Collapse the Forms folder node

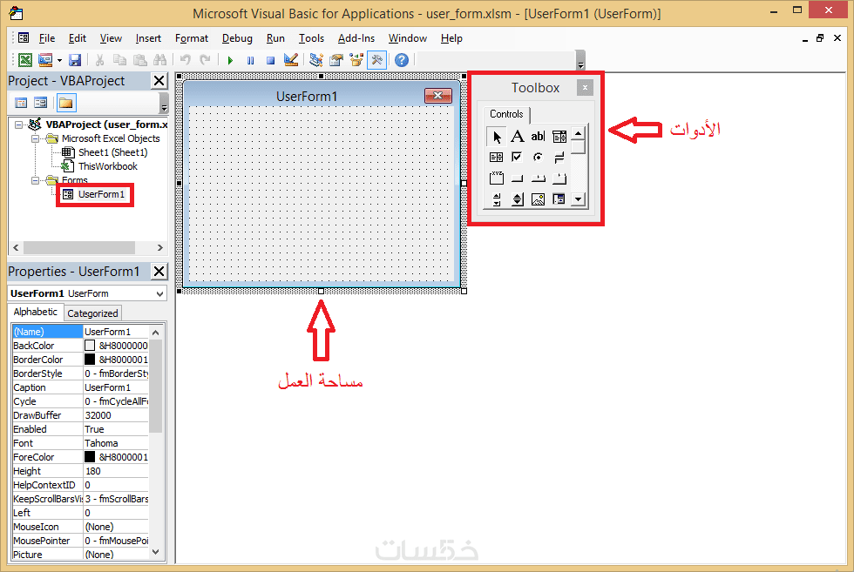[x=36, y=180]
